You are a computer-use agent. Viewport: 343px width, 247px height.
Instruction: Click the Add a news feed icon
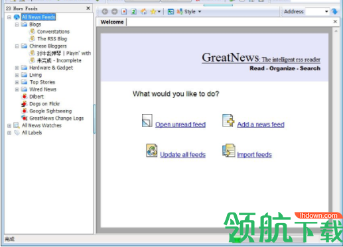click(228, 121)
